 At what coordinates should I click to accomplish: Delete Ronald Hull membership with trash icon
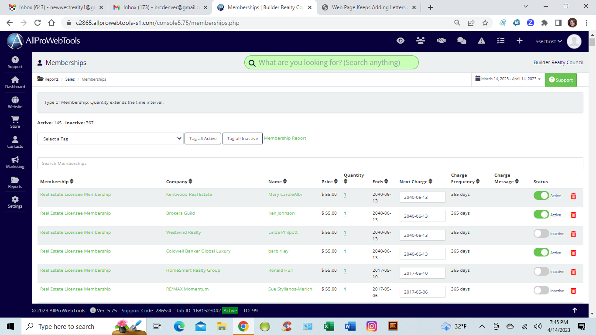[x=573, y=272]
